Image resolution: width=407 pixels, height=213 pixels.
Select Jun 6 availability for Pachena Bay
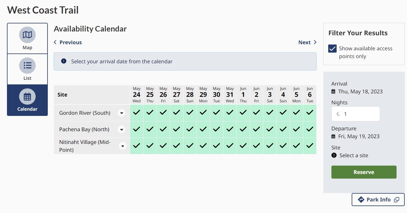[x=309, y=129]
